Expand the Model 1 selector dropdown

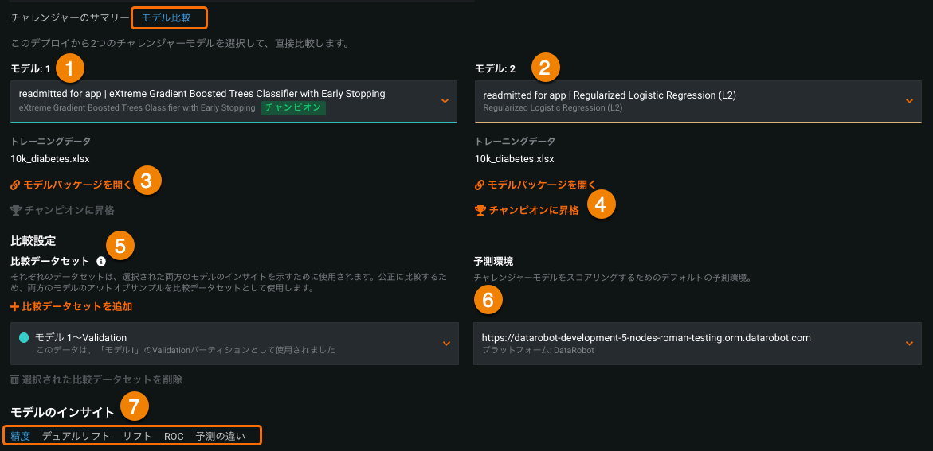pyautogui.click(x=445, y=101)
